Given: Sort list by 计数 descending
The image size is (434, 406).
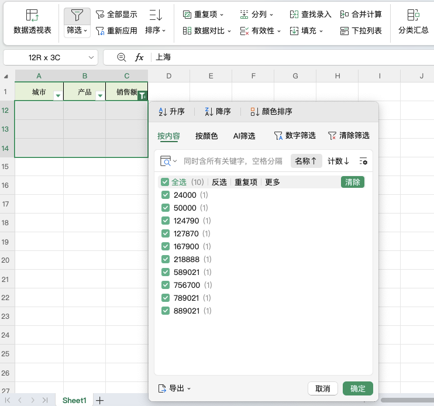Looking at the screenshot, I should click(x=339, y=161).
